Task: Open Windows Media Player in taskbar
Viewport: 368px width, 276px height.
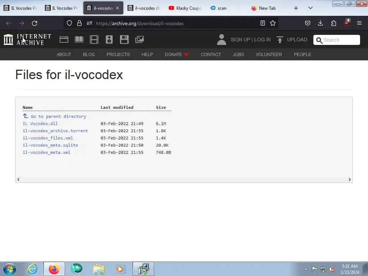Action: [121, 269]
